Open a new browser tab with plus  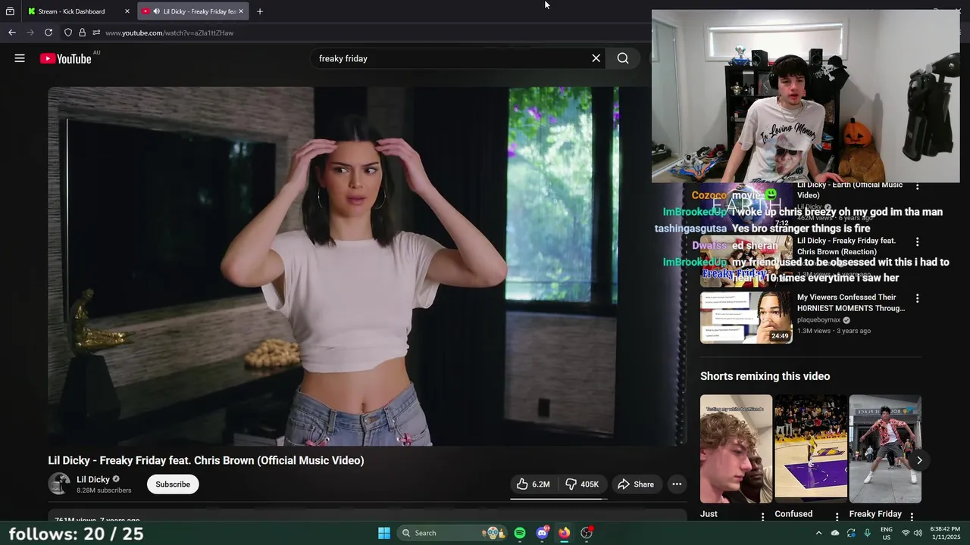click(260, 11)
